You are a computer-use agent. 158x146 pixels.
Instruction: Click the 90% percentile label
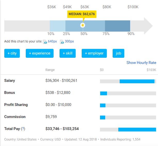(131, 34)
